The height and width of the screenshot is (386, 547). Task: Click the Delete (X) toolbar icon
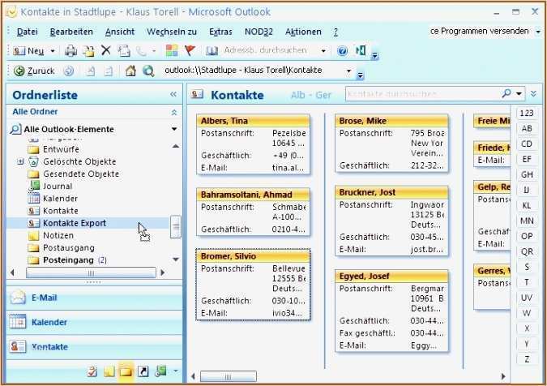point(105,51)
